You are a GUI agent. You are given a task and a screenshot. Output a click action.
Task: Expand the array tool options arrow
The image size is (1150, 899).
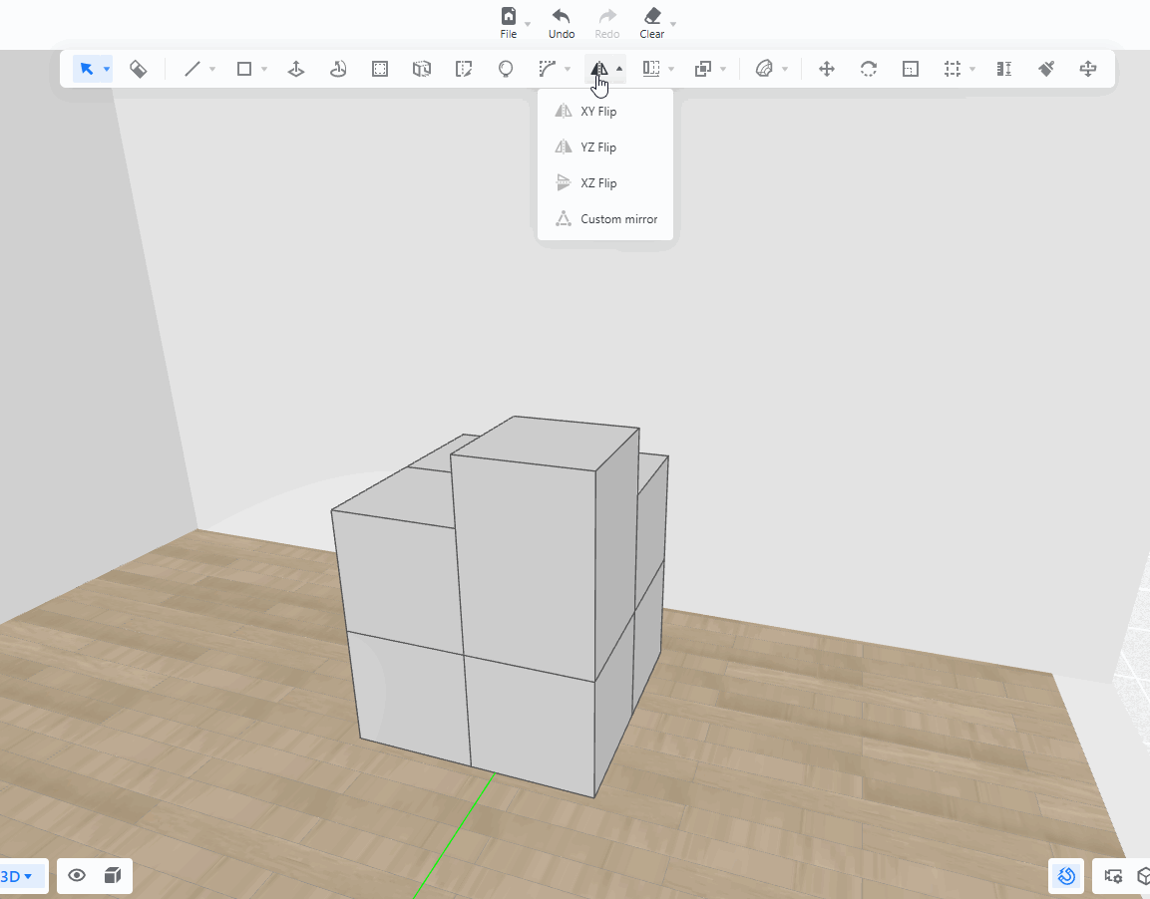pyautogui.click(x=672, y=69)
